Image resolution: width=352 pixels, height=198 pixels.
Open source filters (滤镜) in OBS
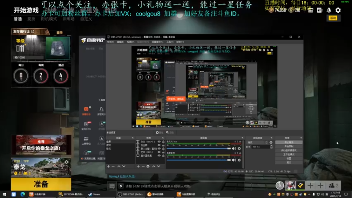pyautogui.click(x=170, y=133)
